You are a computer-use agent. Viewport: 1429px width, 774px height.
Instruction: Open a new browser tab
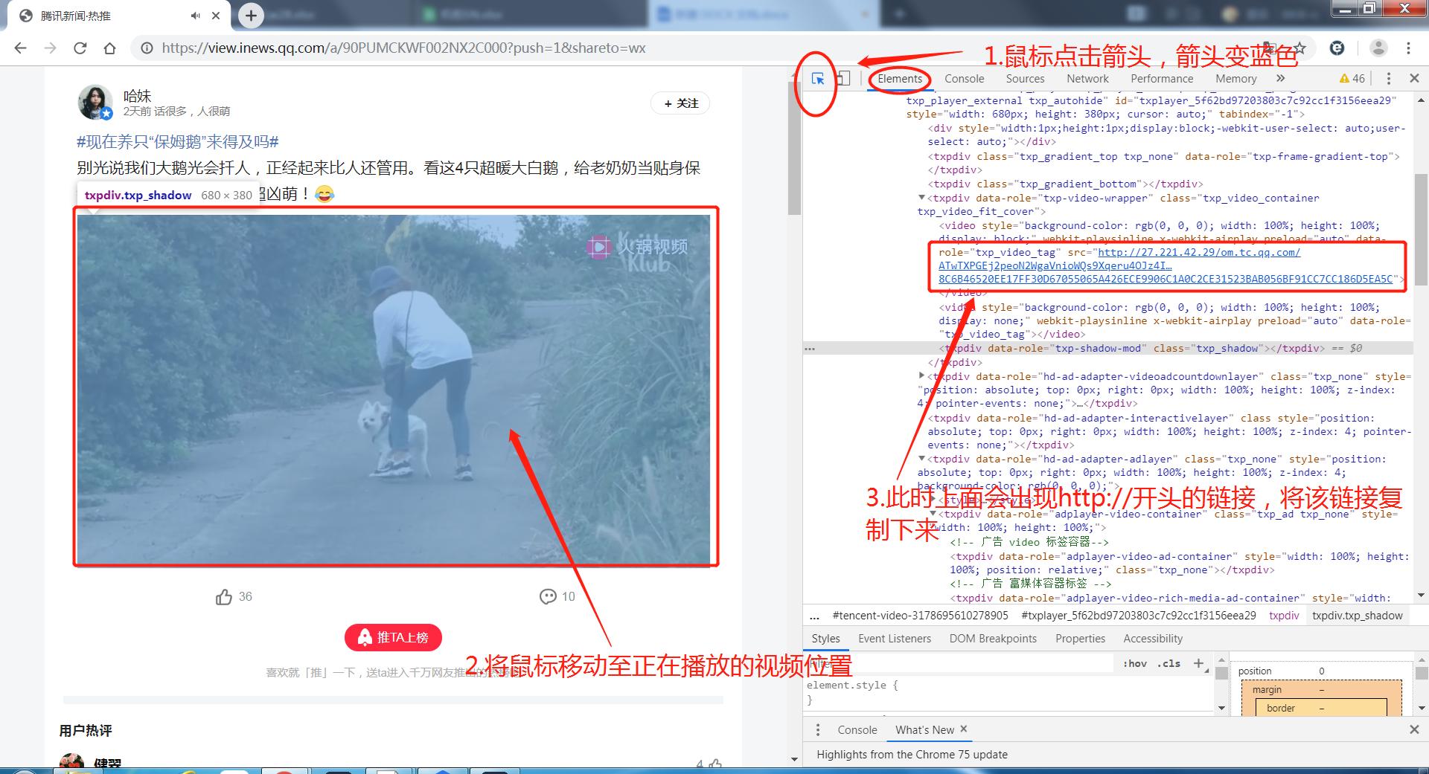pyautogui.click(x=251, y=16)
